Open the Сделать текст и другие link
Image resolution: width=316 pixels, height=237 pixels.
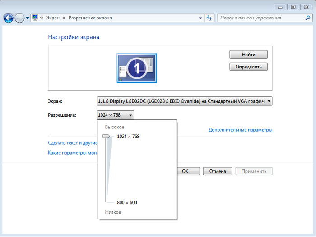click(72, 143)
